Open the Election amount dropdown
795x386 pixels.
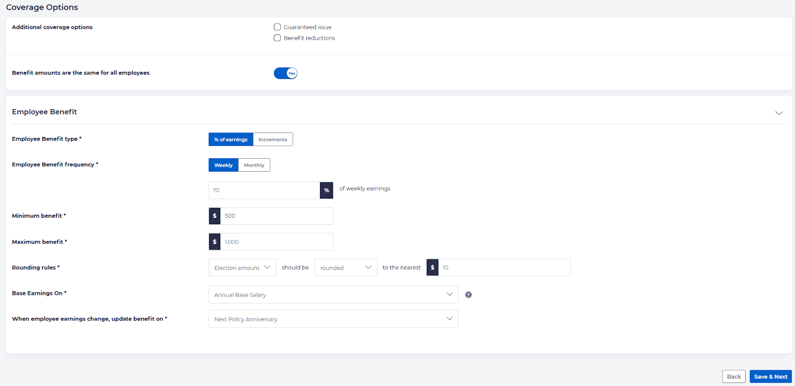point(242,267)
